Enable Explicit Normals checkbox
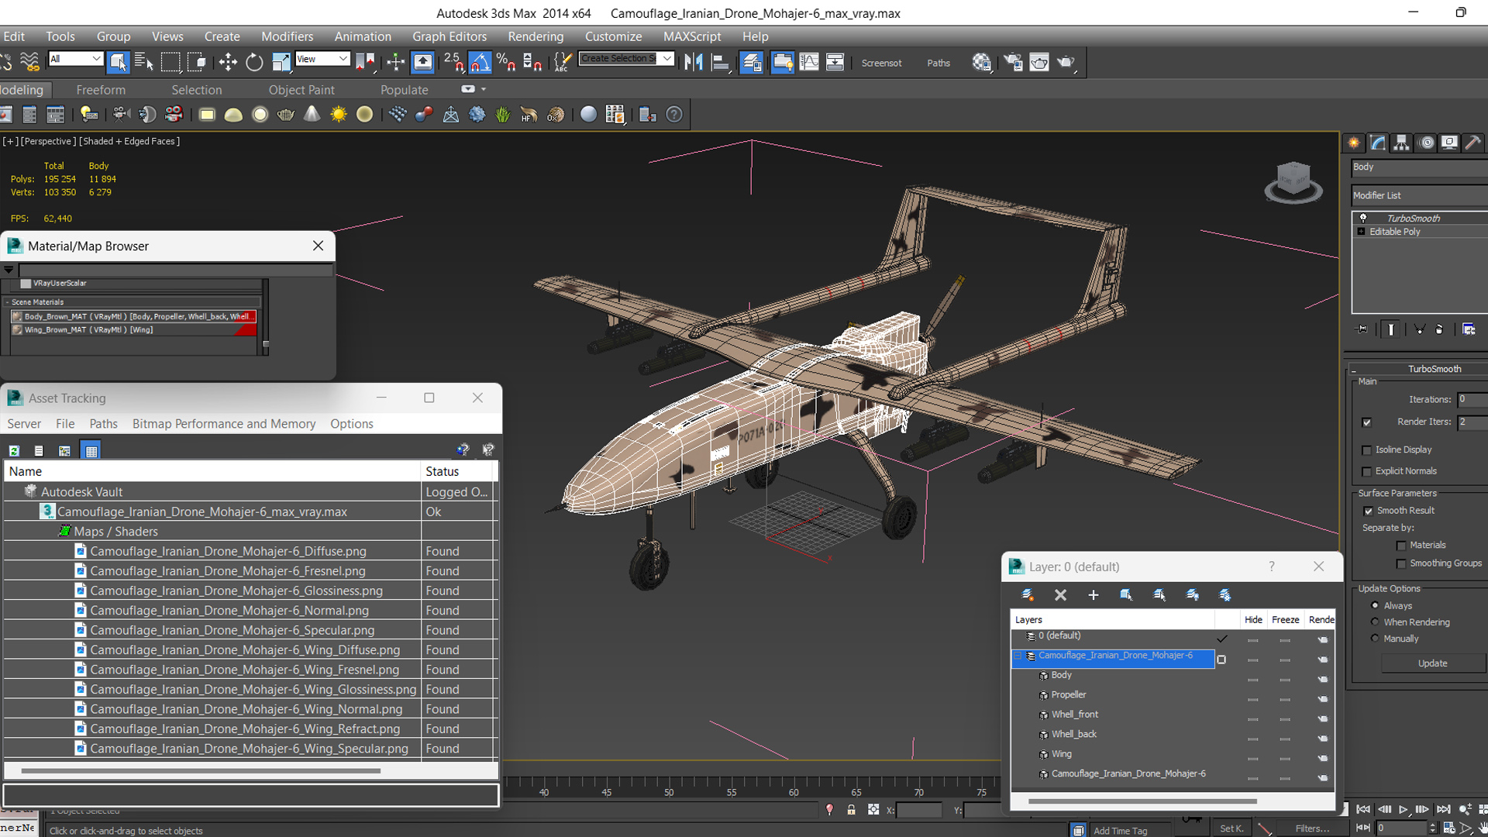 (1366, 471)
